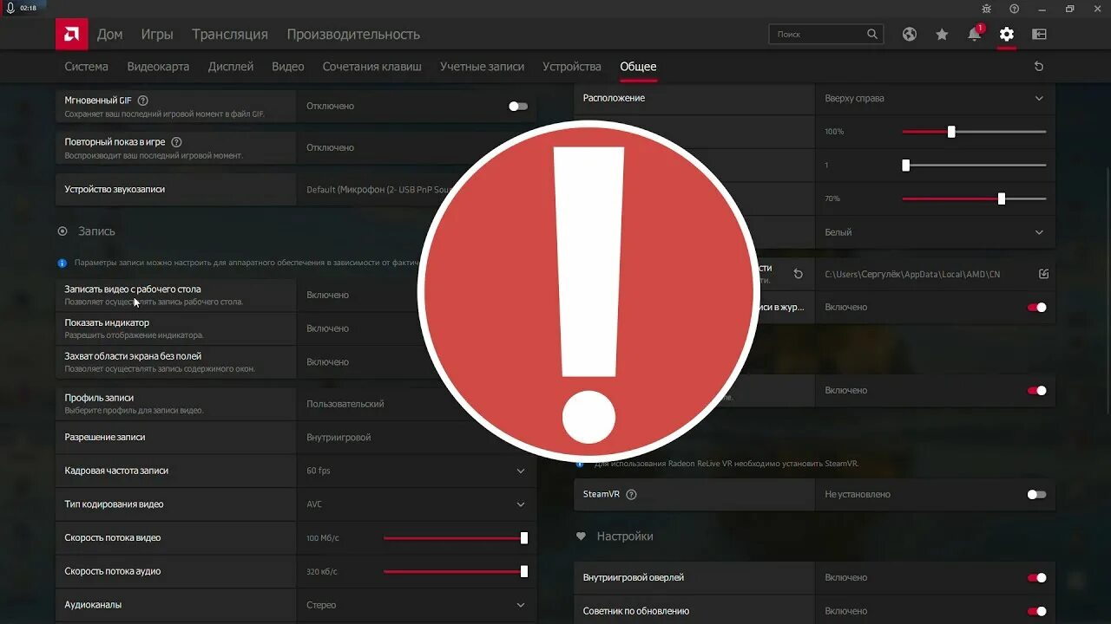This screenshot has height=624, width=1111.
Task: Click the SteamVR help question mark
Action: 630,494
